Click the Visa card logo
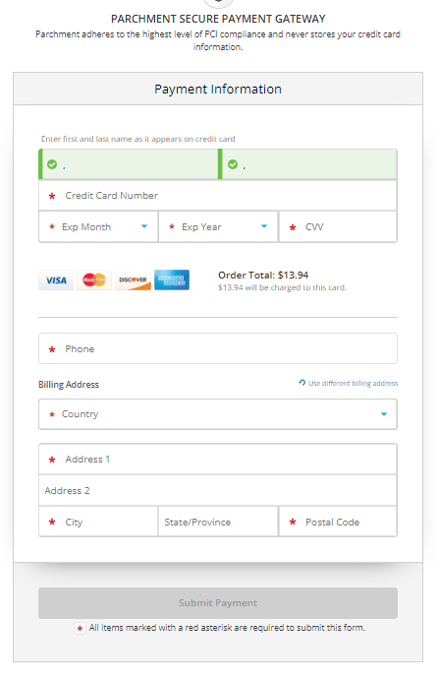This screenshot has width=439, height=680. (56, 280)
